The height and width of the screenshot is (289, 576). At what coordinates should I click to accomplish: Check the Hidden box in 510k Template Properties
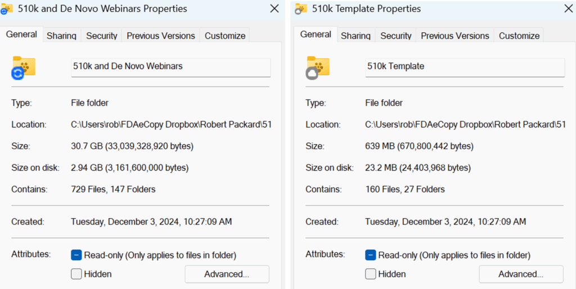(371, 274)
